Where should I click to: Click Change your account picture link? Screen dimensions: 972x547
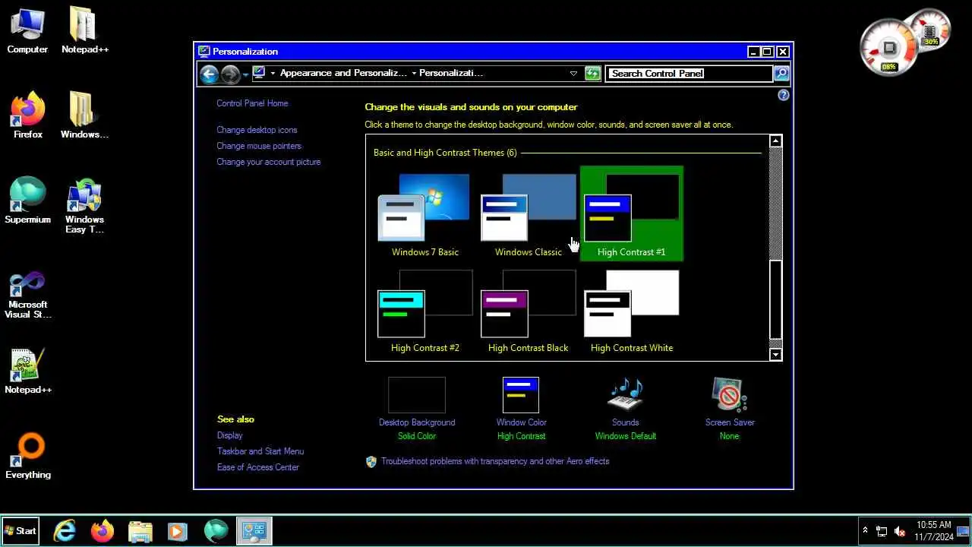[x=269, y=162]
